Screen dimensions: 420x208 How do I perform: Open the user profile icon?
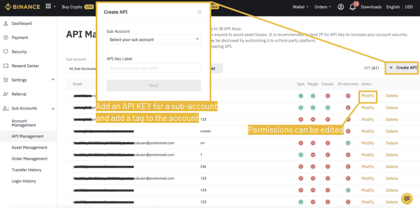tap(341, 7)
